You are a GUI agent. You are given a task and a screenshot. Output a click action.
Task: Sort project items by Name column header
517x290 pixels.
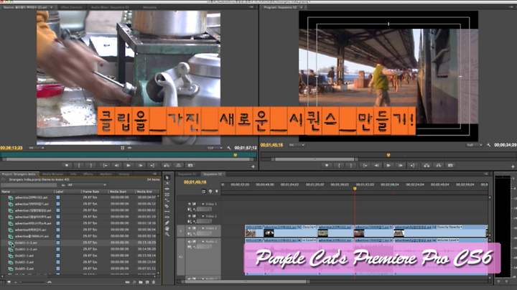(x=27, y=192)
